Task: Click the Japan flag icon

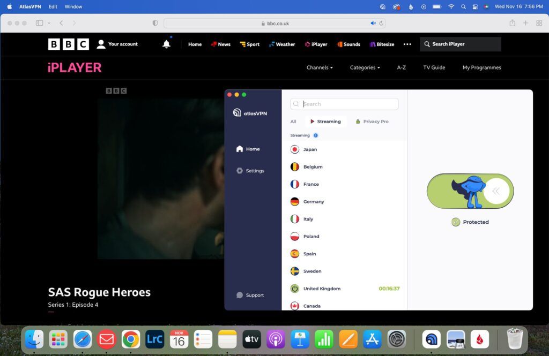Action: coord(295,149)
